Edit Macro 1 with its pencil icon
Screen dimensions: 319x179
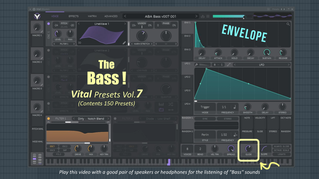[42, 32]
